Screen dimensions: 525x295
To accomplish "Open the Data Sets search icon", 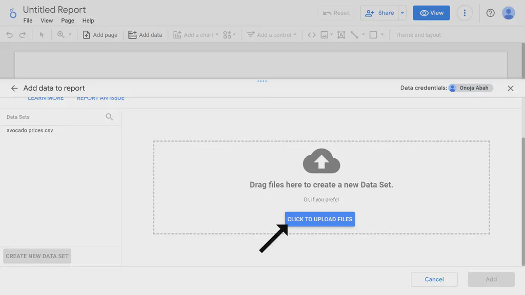I will [x=110, y=117].
